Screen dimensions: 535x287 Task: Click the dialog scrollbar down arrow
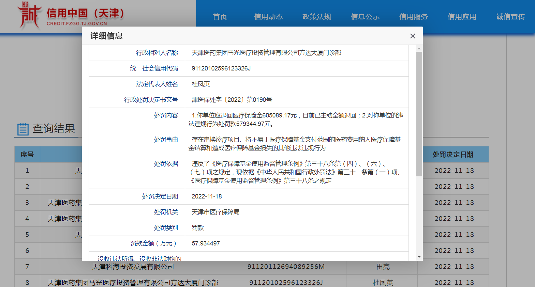(x=419, y=257)
